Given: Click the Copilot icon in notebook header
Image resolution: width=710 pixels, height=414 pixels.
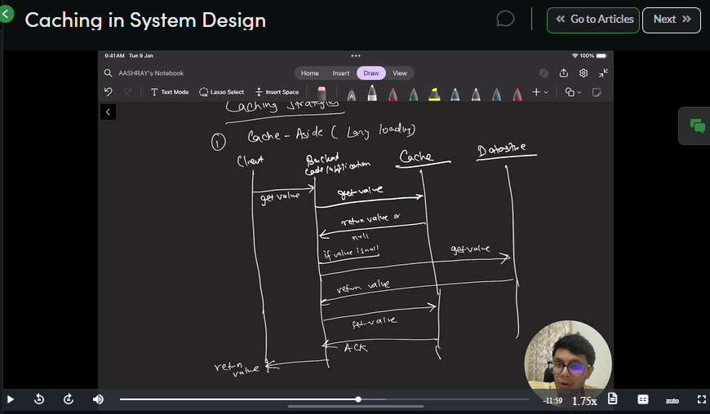Looking at the screenshot, I should 544,73.
